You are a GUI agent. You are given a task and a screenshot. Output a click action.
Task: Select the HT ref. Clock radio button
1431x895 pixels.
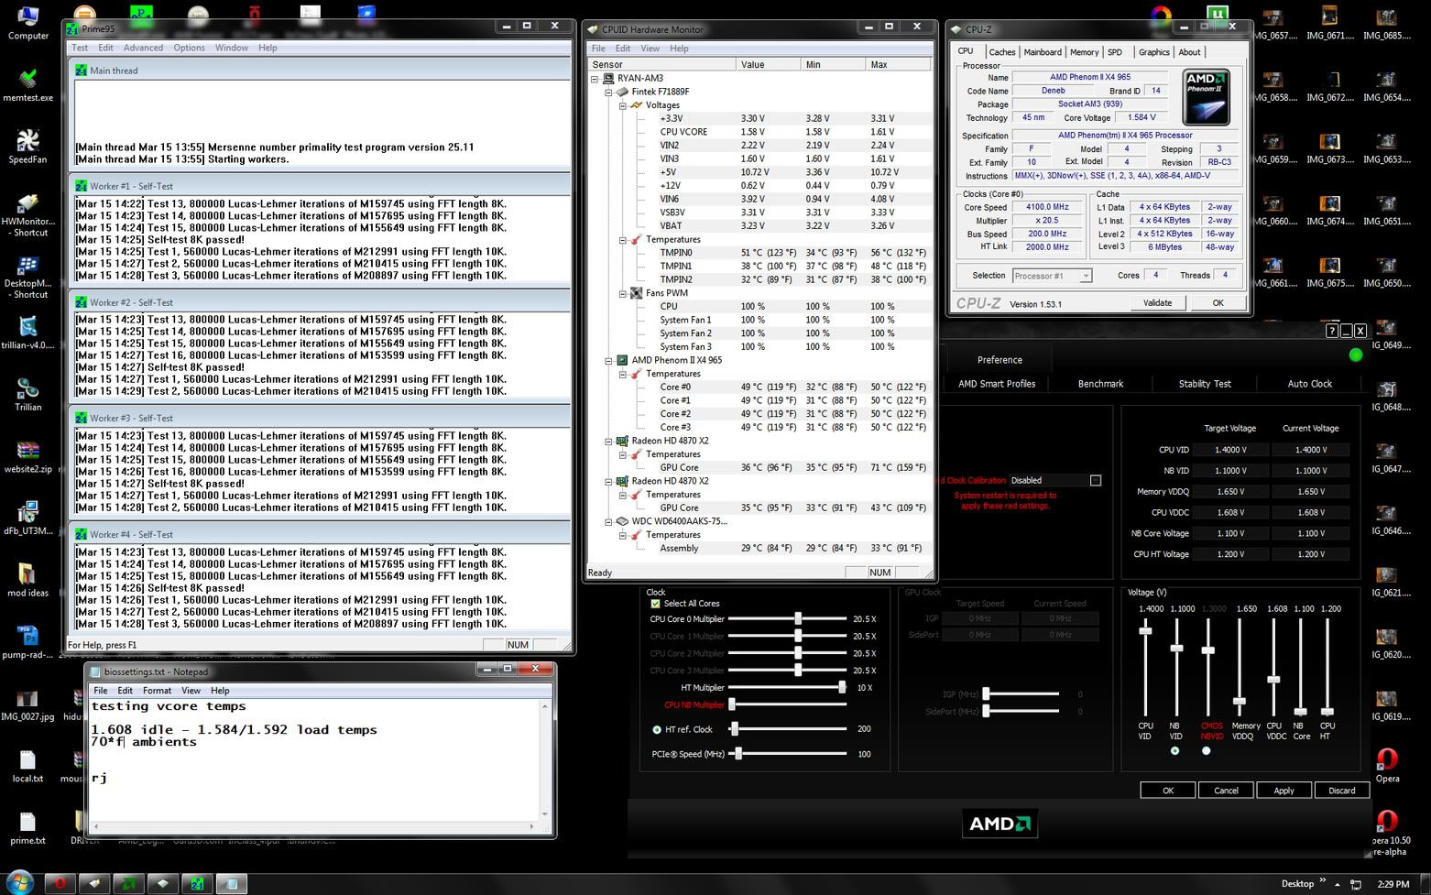coord(657,730)
